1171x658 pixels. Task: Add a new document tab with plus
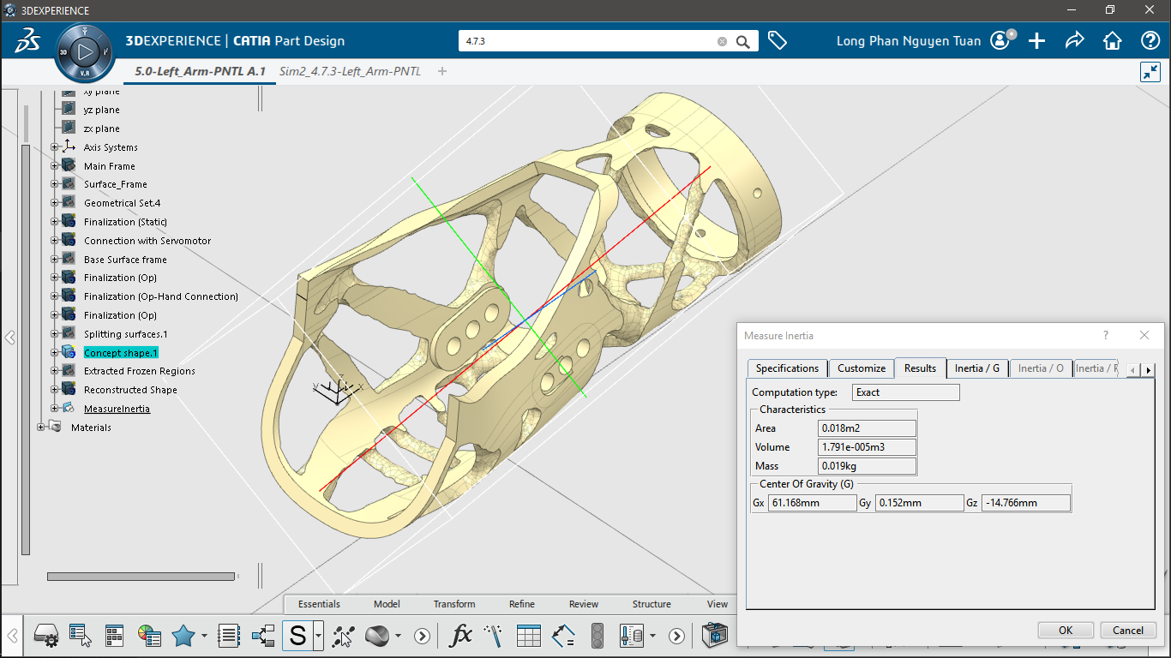pos(442,71)
